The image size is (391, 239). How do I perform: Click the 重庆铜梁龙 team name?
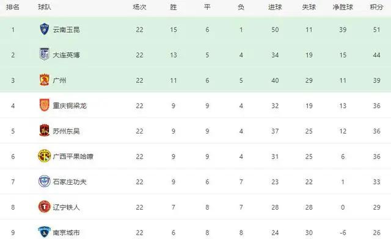coord(70,106)
